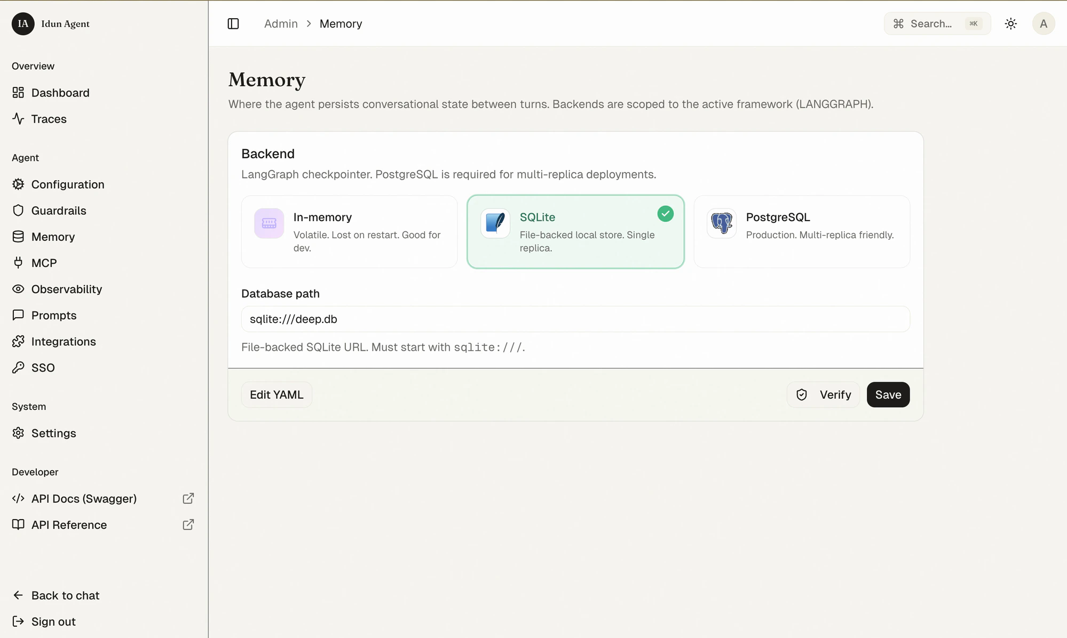Click the Idun Agent title text
The image size is (1067, 638).
(65, 23)
